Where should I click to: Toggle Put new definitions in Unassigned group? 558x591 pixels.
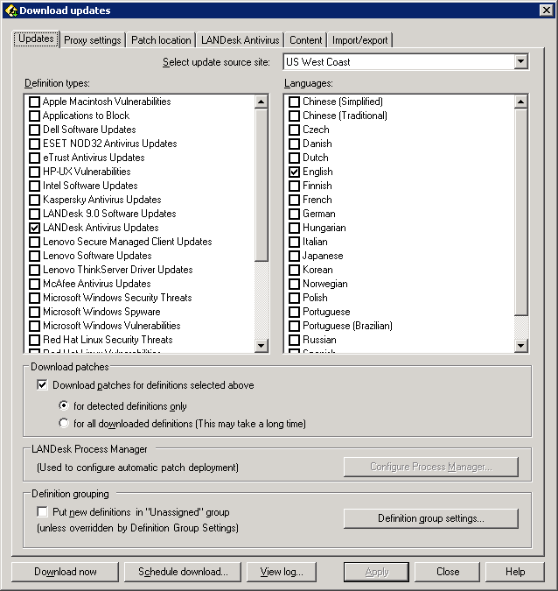[42, 512]
